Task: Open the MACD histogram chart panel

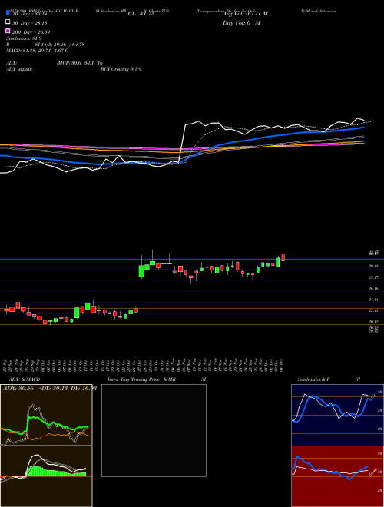Action: [46, 476]
